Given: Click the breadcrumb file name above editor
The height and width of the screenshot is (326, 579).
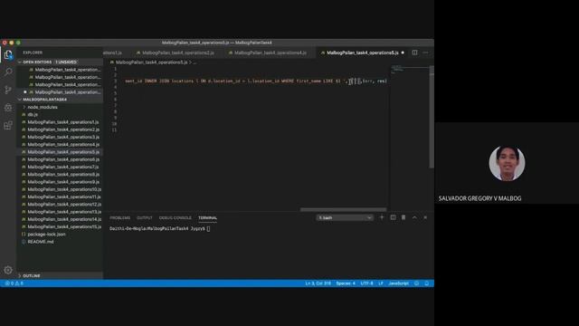Looking at the screenshot, I should click(152, 62).
